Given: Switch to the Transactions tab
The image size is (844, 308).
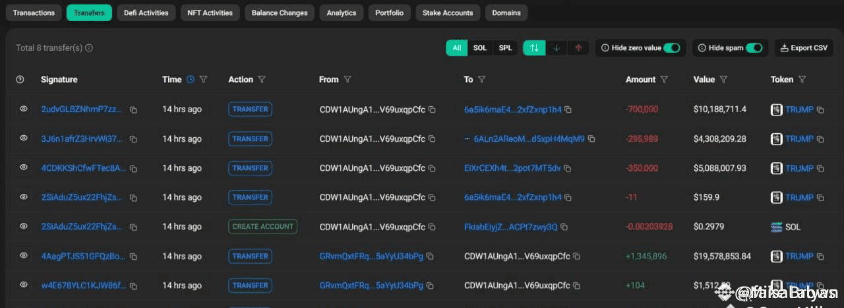Looking at the screenshot, I should coord(34,13).
